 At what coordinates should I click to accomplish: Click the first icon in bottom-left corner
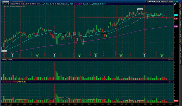2,105
